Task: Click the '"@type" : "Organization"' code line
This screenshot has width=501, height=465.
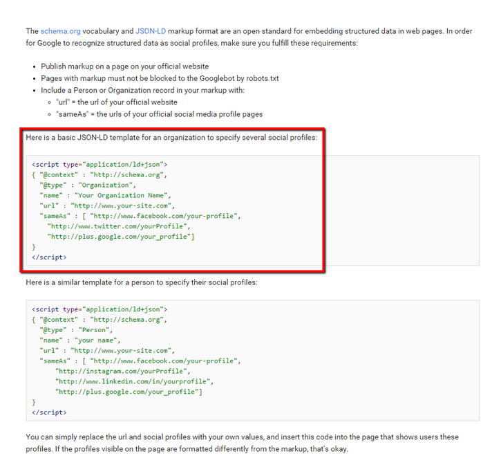Action: (88, 185)
